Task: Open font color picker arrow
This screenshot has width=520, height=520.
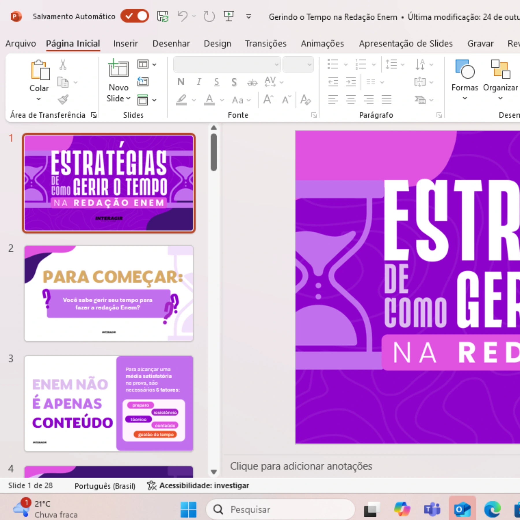Action: (x=222, y=100)
